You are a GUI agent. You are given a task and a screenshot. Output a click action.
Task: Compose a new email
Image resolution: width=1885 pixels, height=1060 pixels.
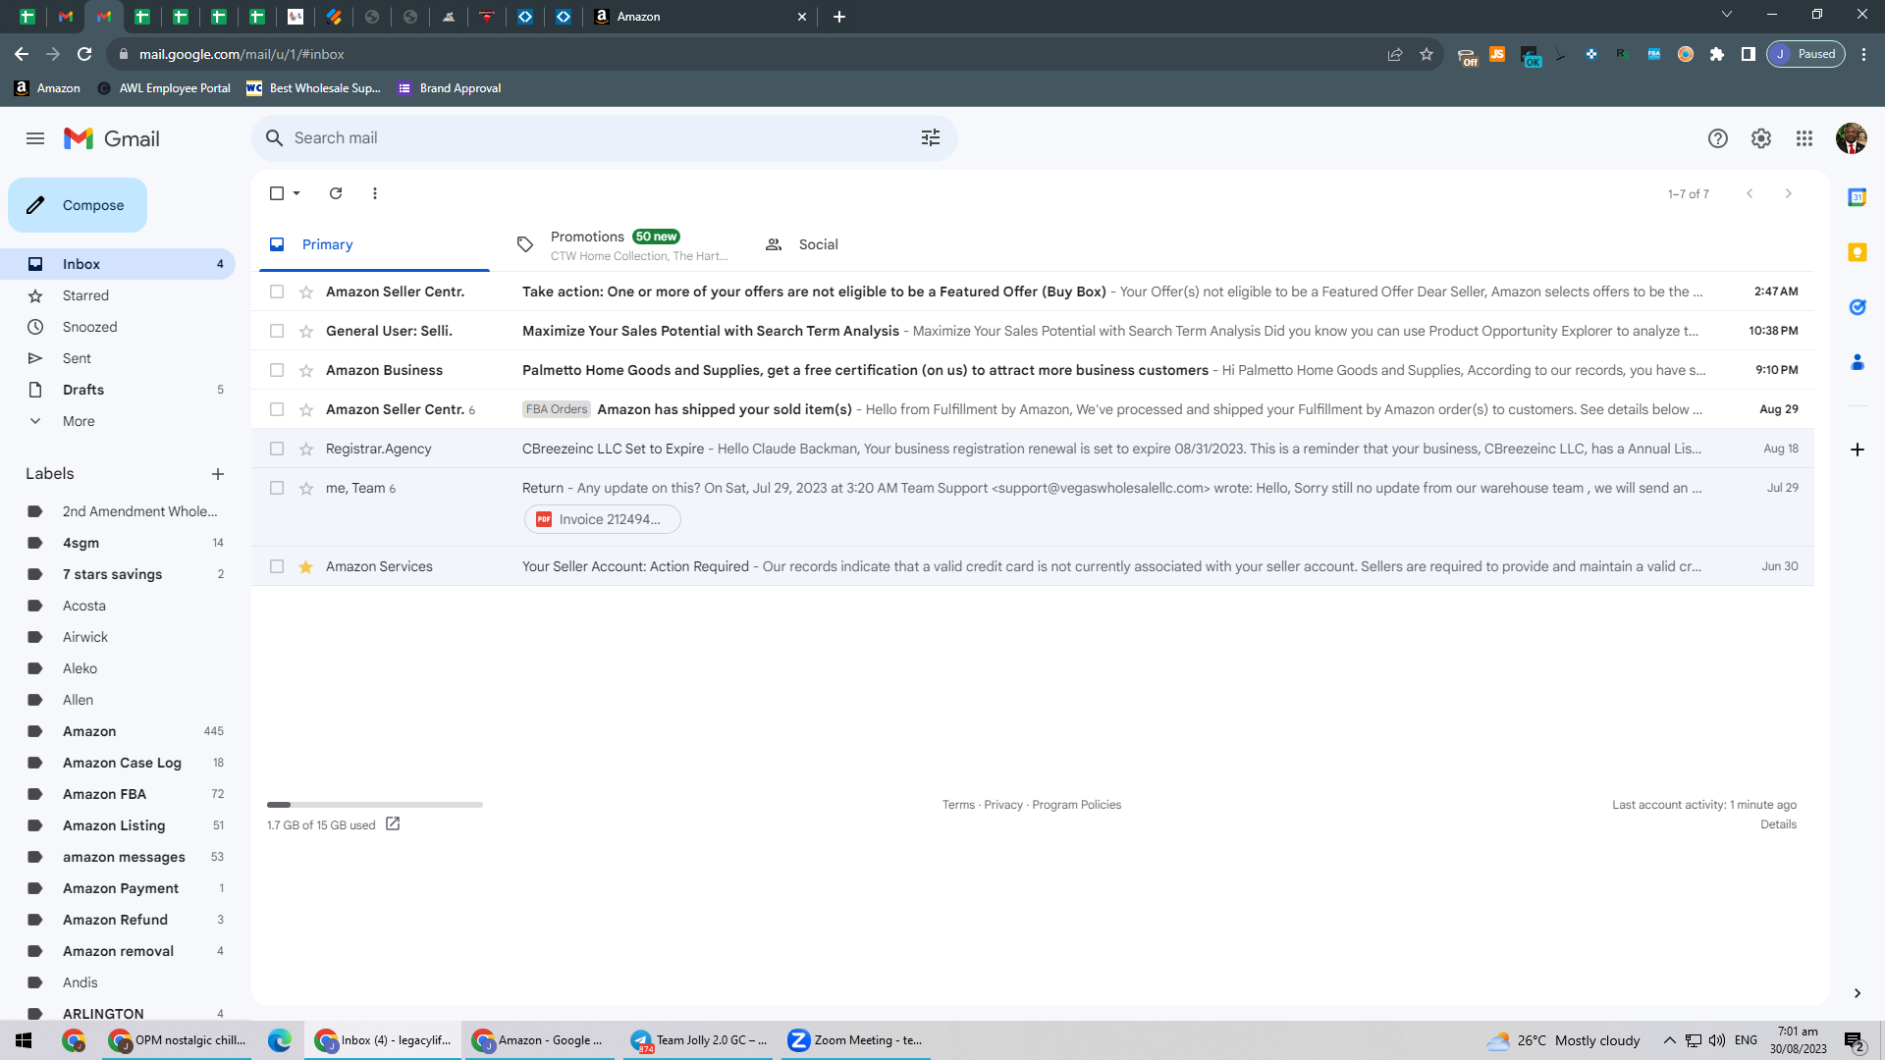(x=78, y=205)
